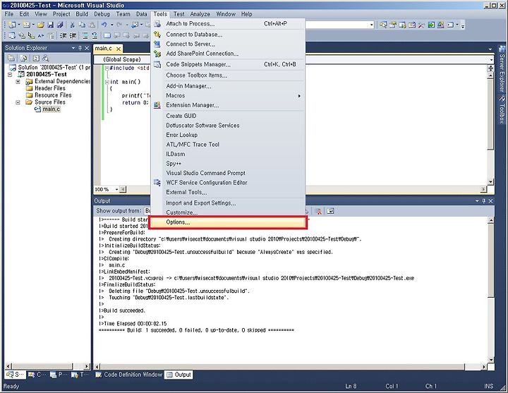The height and width of the screenshot is (393, 508).
Task: Clear all output with the red X icon
Action: [x=319, y=211]
